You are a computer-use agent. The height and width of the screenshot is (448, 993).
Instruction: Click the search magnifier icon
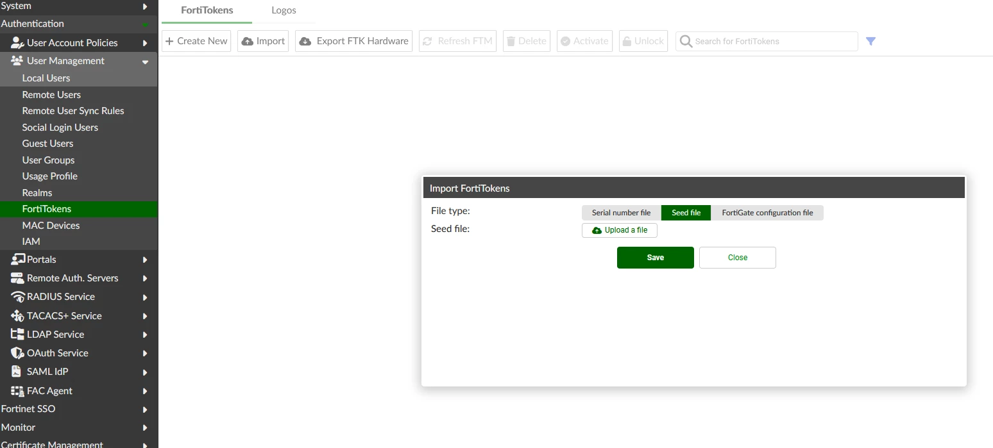coord(686,41)
